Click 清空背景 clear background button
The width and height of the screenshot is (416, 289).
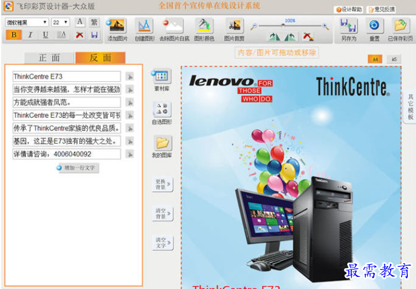(x=162, y=213)
